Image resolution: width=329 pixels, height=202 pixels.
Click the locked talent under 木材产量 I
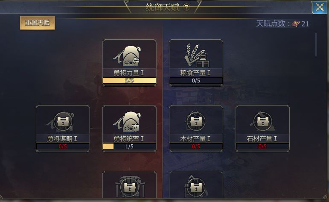(x=196, y=187)
